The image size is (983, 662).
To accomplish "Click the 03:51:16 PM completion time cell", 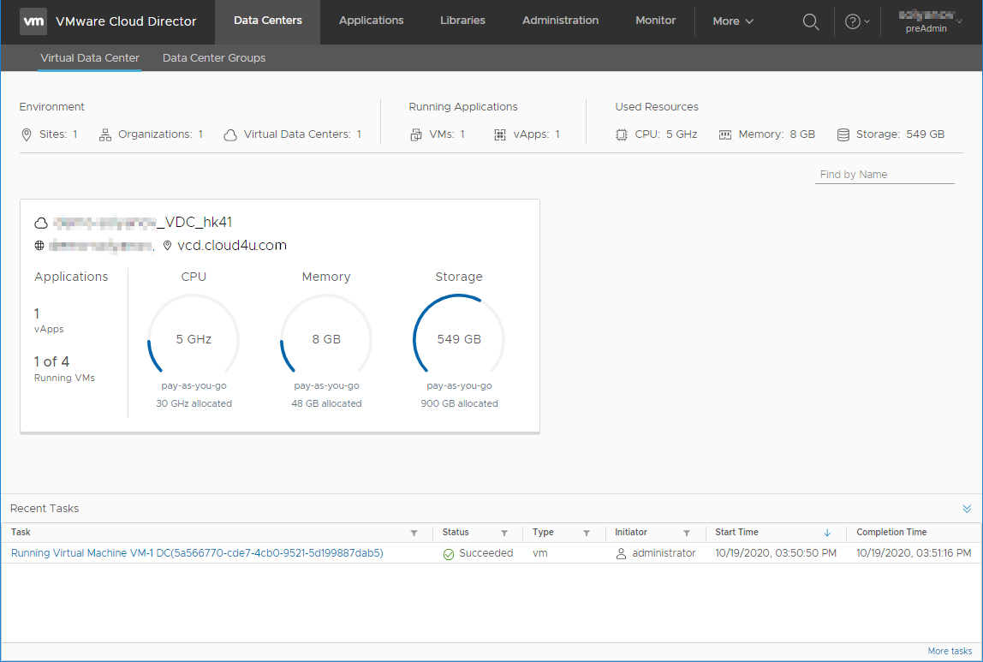I will 914,553.
